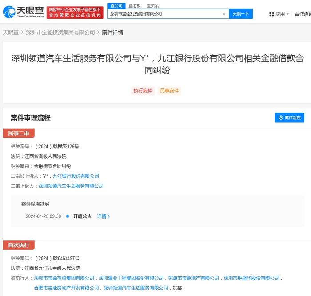Open 九江银行股份有限公司 appellee link
Viewport: 311px width, 296px height.
coord(76,176)
